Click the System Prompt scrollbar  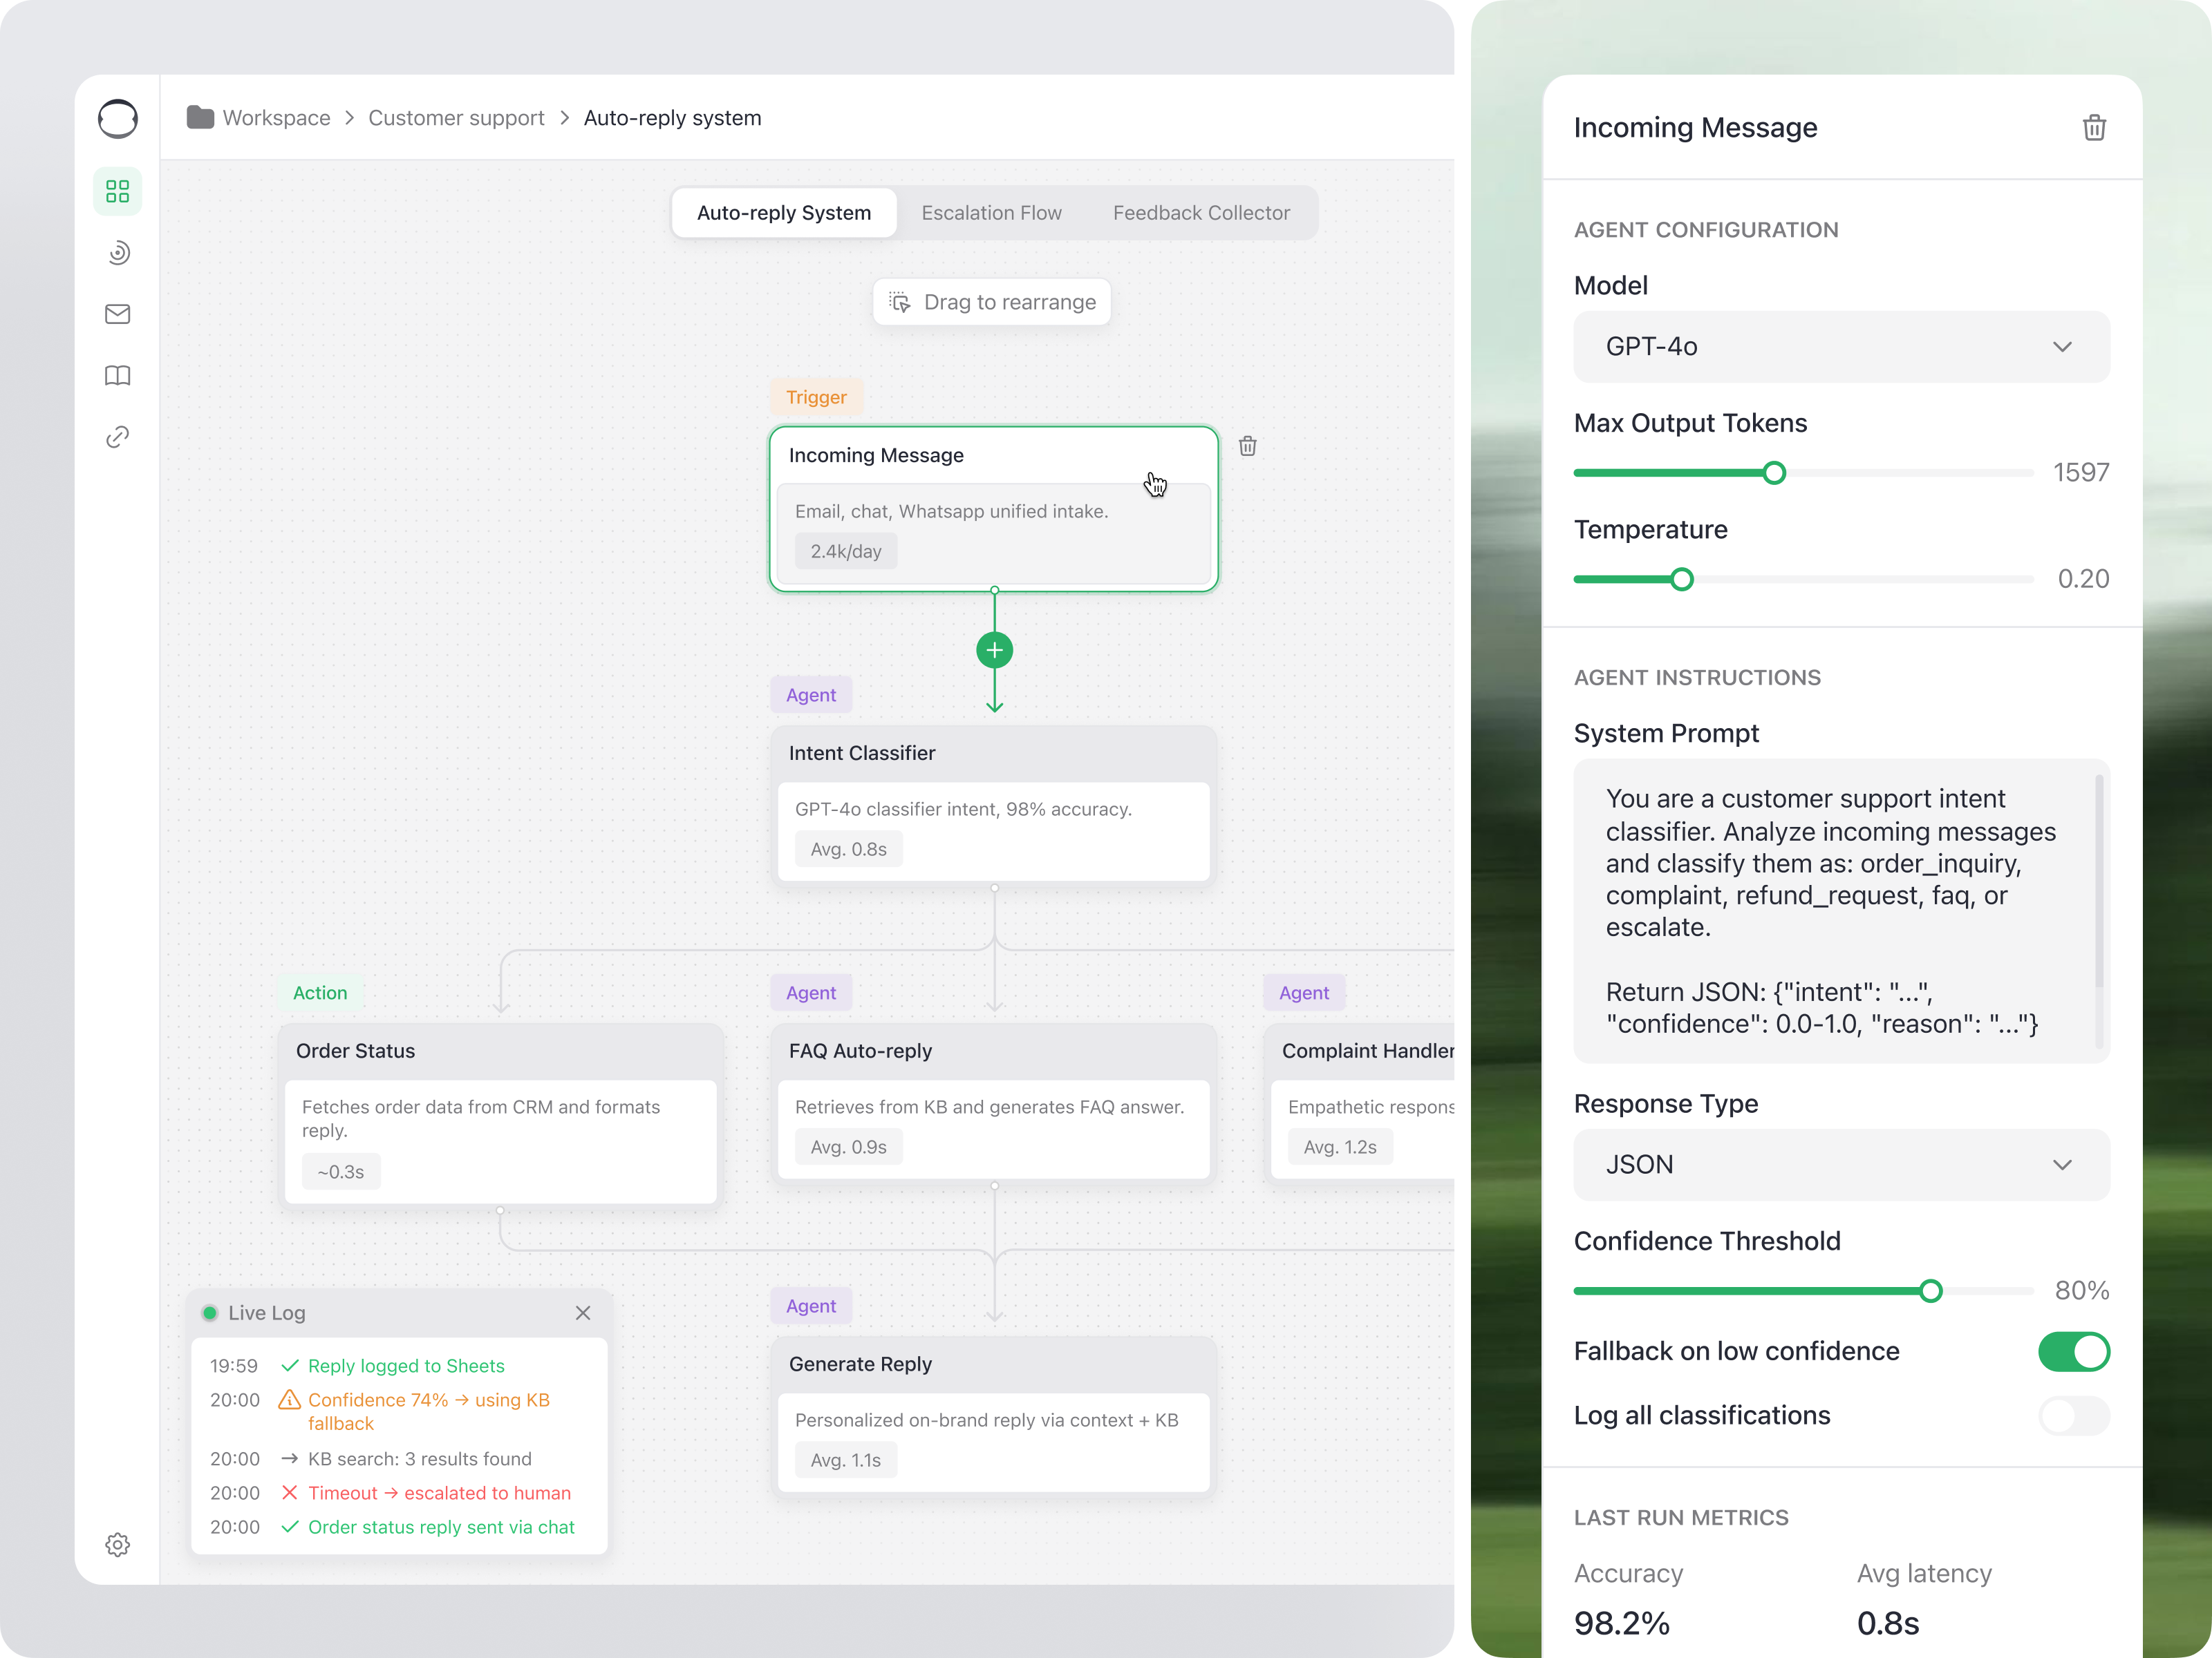[x=2098, y=882]
